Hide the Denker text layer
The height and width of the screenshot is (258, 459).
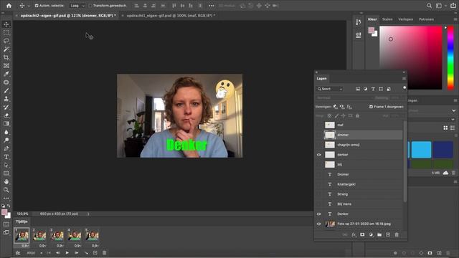pyautogui.click(x=318, y=214)
